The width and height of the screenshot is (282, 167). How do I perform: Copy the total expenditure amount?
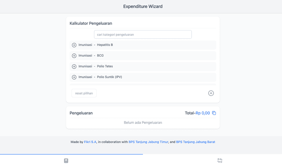tap(214, 113)
